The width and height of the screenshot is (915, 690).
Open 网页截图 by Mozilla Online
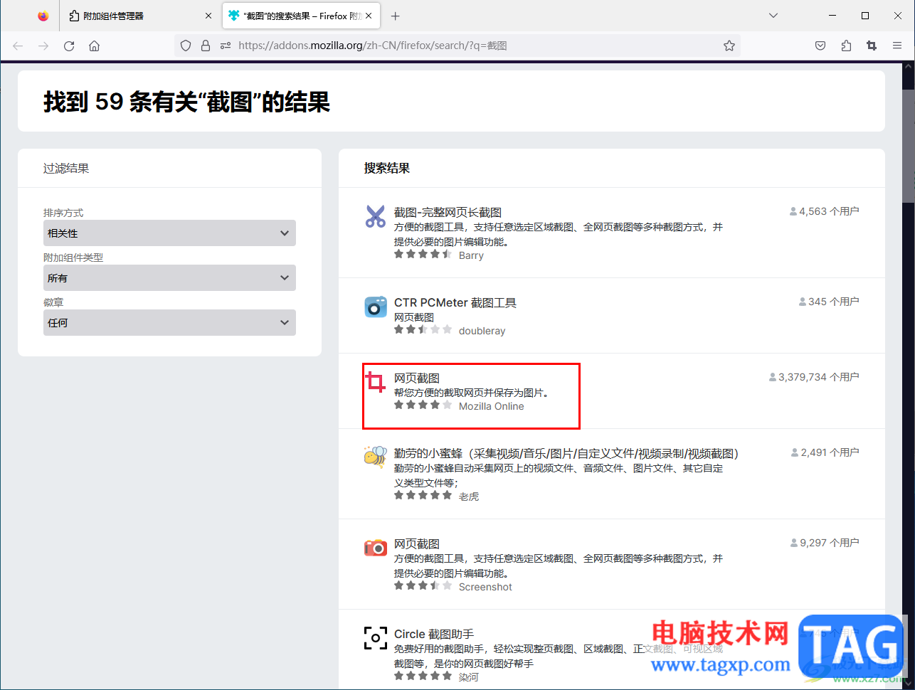[417, 378]
